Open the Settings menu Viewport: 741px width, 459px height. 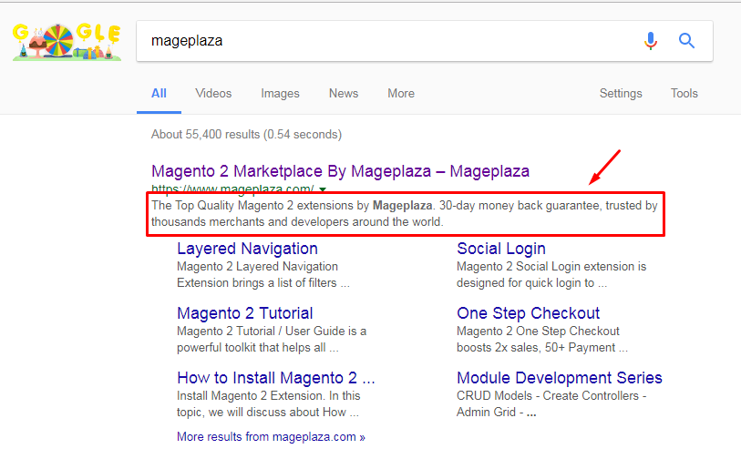tap(621, 94)
